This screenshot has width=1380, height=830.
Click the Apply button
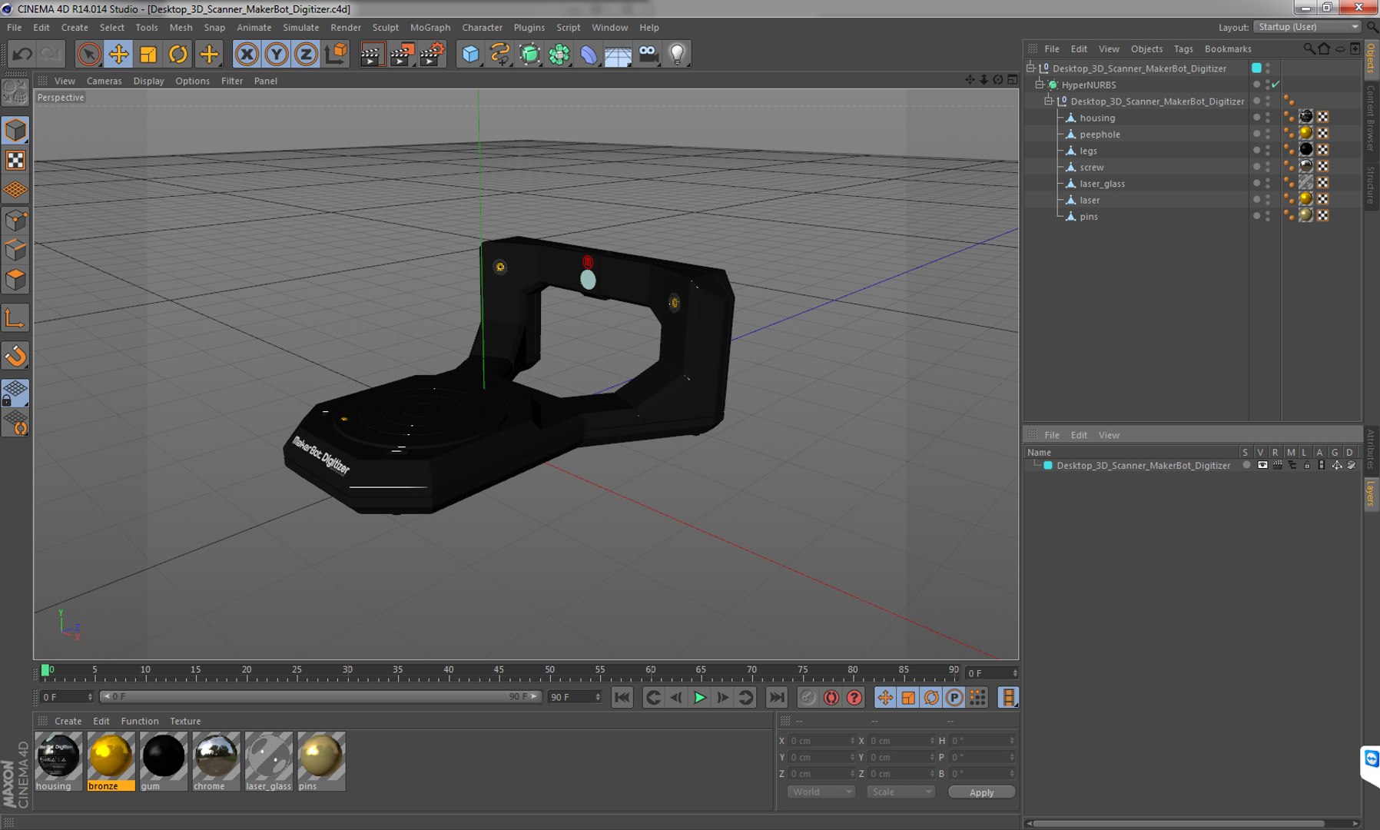[x=981, y=792]
